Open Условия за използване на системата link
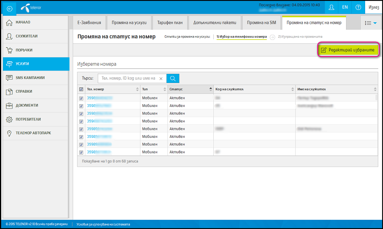The width and height of the screenshot is (383, 229). 103,224
